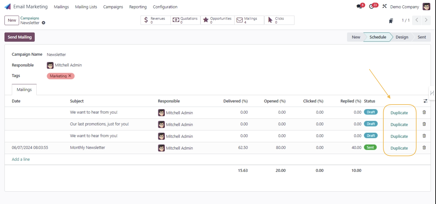Image resolution: width=436 pixels, height=204 pixels.
Task: Remove the Marketing tag
Action: pos(70,76)
